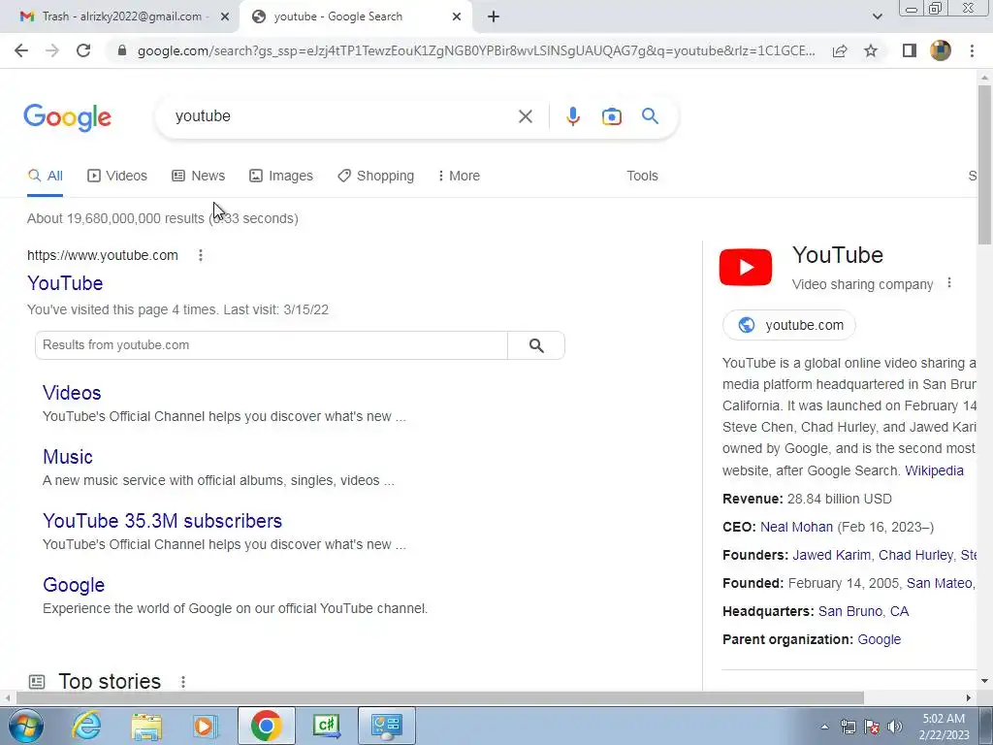Screen dimensions: 993x745
Task: Click the horizontal scrollbar thumb
Action: [x=439, y=697]
